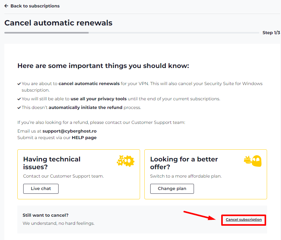
Task: Click the yellow ghost gift icon
Action: pos(253,161)
